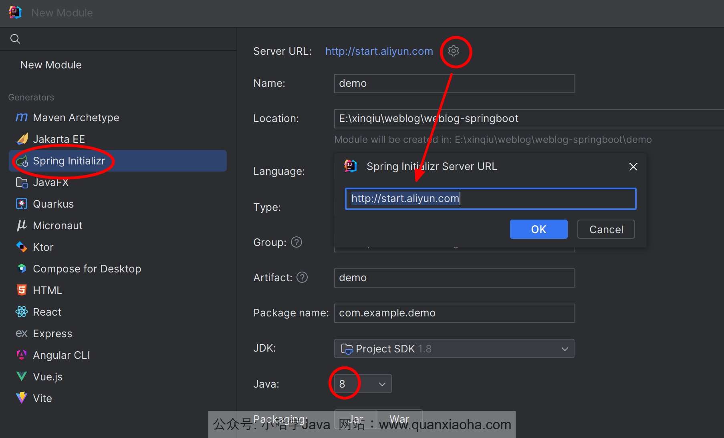
Task: Show help for Artifact field
Action: pos(302,277)
